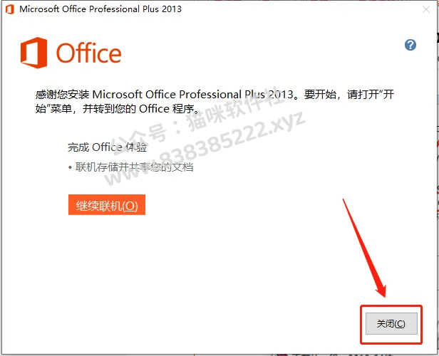
Task: Click the red arrow head pointing at 关闭
Action: point(381,290)
